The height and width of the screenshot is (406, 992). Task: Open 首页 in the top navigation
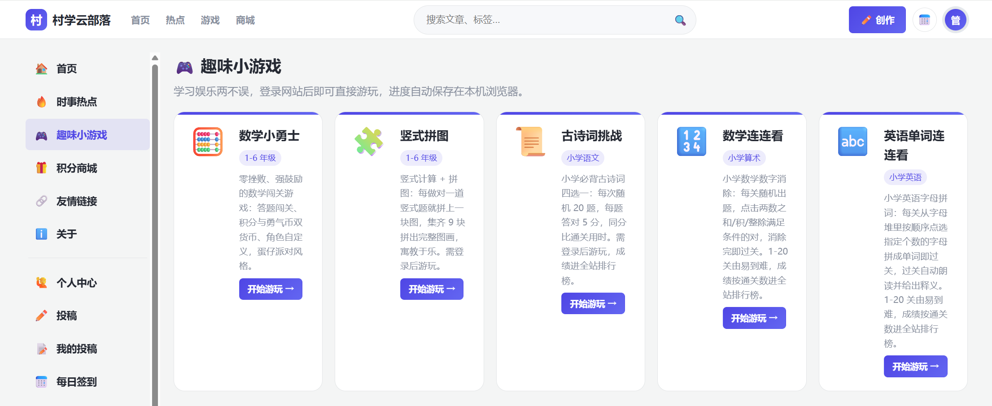point(140,20)
